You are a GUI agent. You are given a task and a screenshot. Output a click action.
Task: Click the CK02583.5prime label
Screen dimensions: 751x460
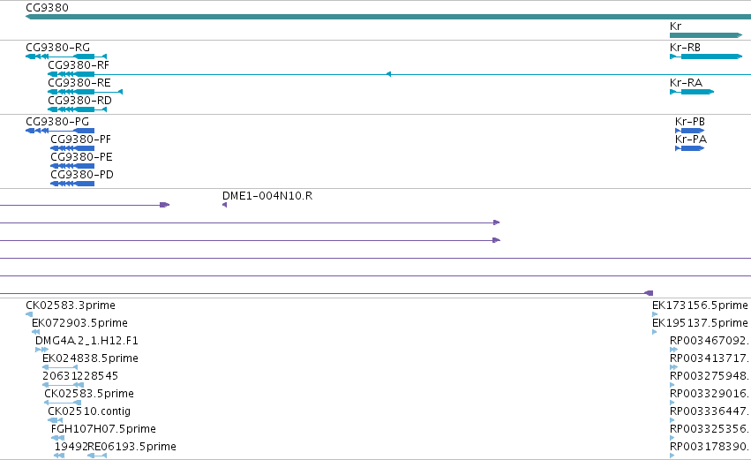[89, 394]
